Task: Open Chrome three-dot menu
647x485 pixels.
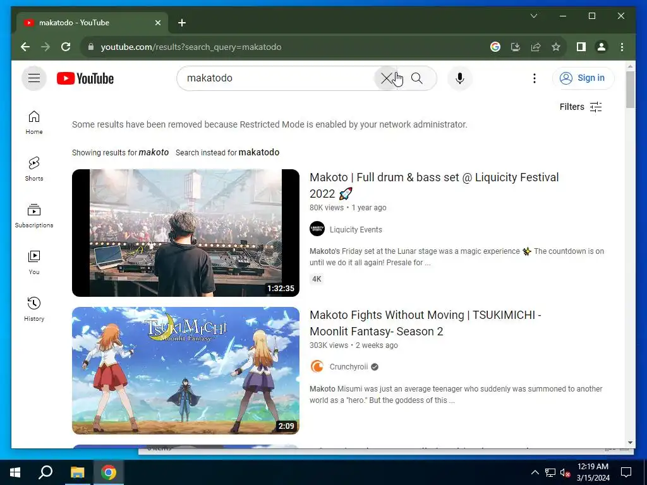Action: point(622,47)
